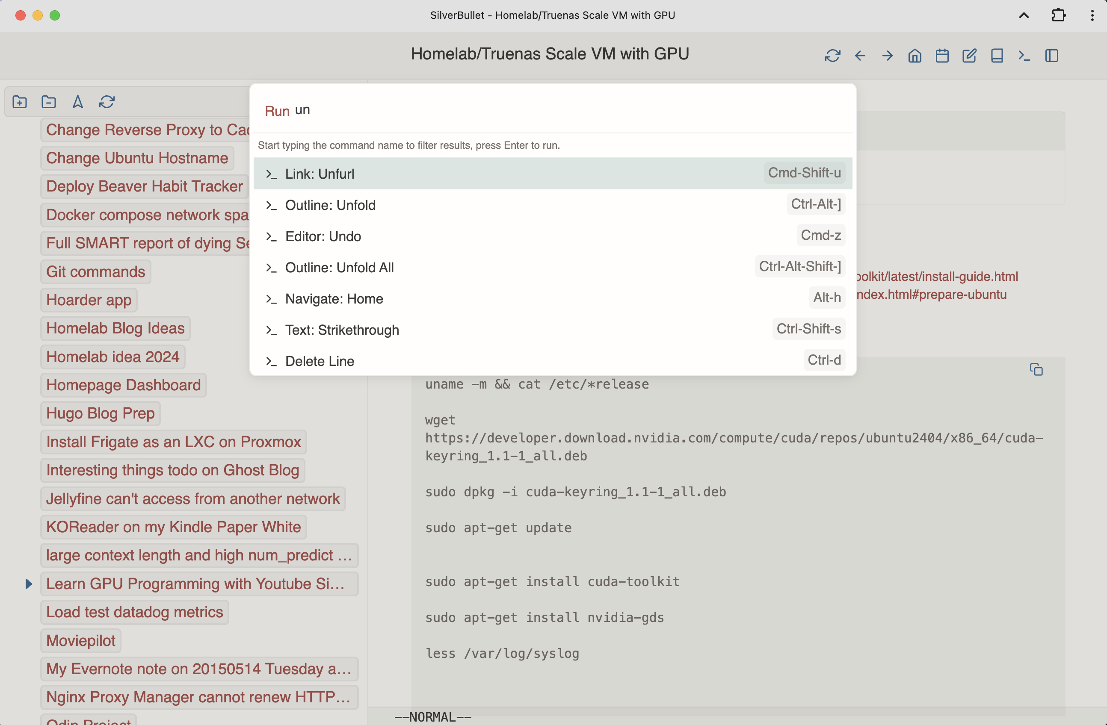This screenshot has width=1107, height=725.
Task: Choose Delete Line command
Action: pyautogui.click(x=553, y=360)
